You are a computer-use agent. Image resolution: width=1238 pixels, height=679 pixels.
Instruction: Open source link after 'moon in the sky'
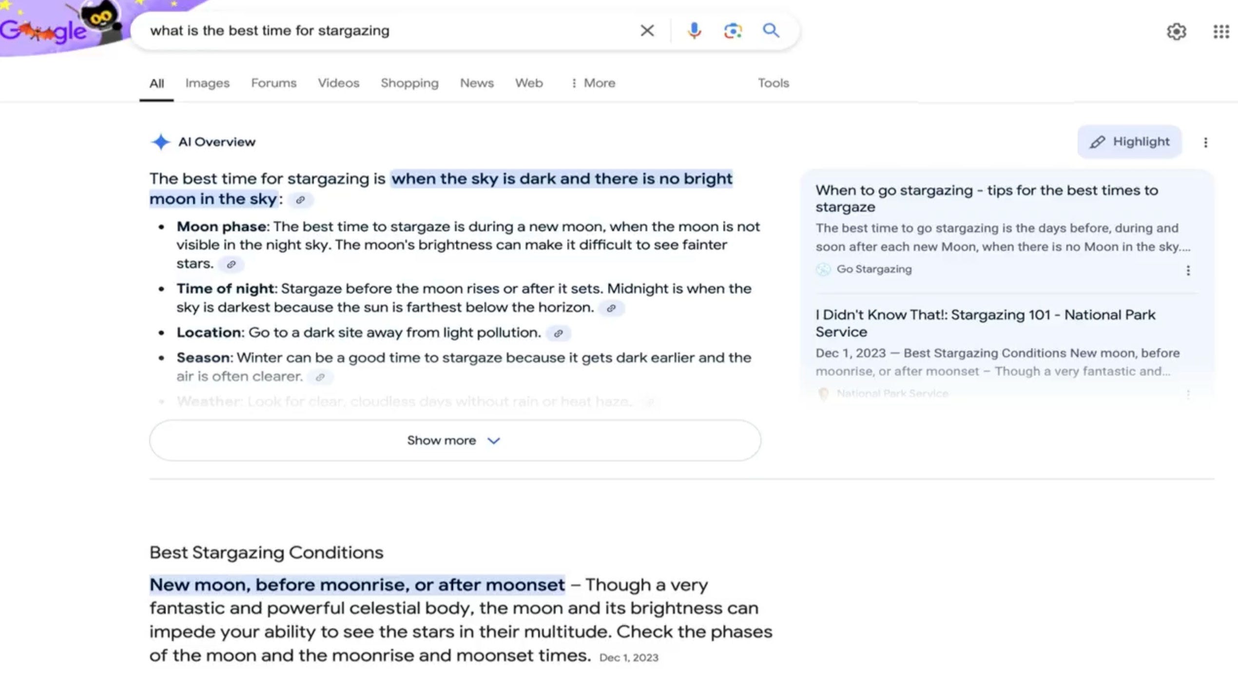tap(300, 200)
